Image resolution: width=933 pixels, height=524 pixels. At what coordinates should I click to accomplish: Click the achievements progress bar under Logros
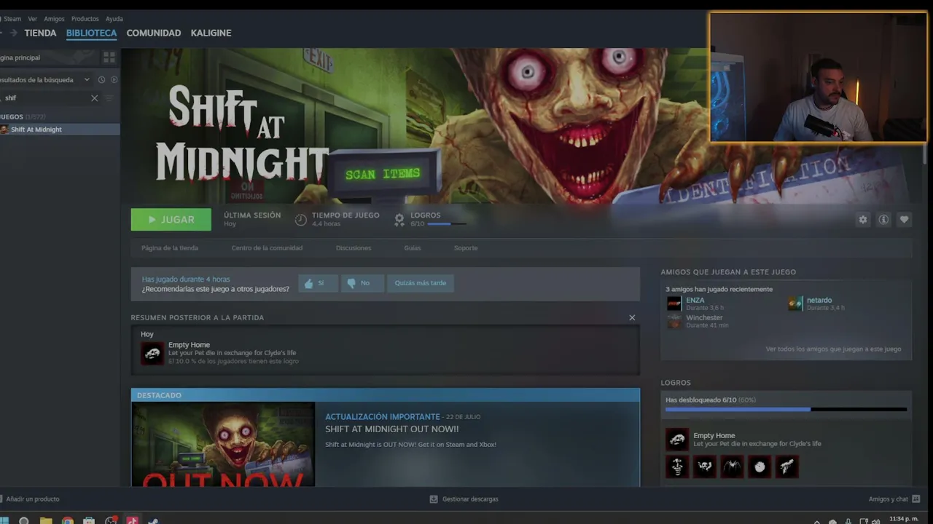point(786,410)
